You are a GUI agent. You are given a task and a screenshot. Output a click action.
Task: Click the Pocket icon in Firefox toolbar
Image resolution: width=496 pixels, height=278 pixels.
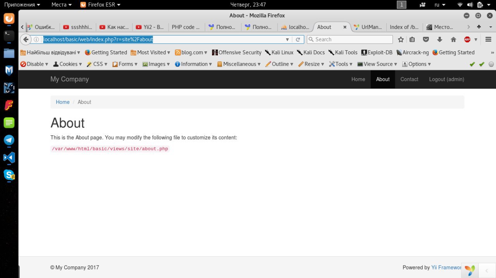tap(426, 39)
